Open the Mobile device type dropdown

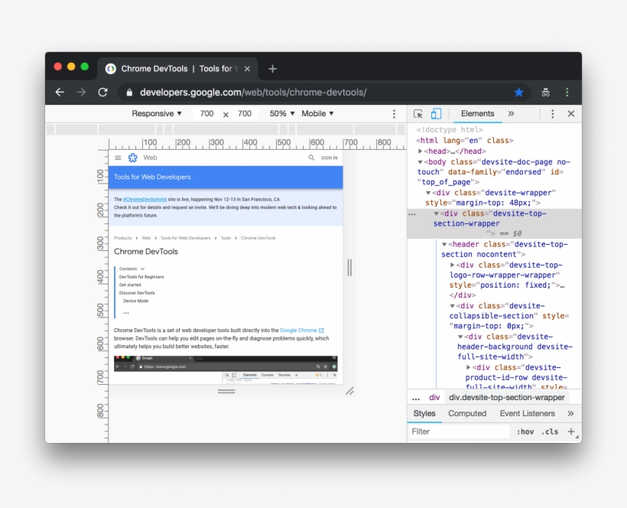tap(317, 113)
